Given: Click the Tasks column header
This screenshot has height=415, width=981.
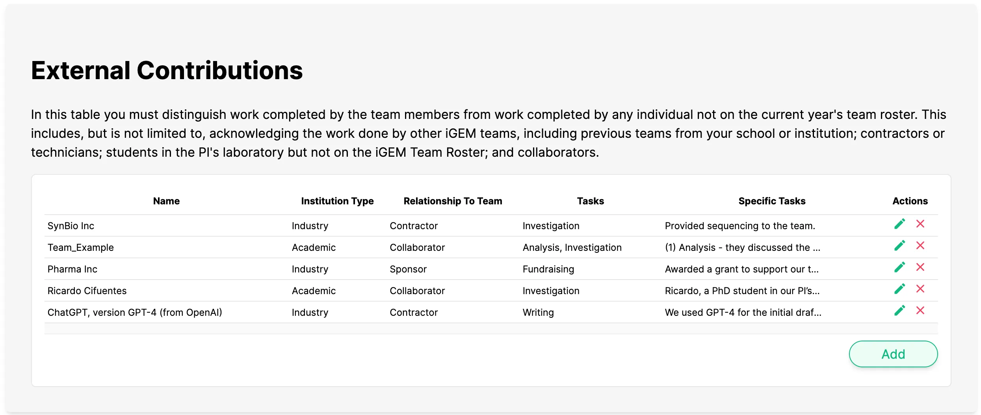Looking at the screenshot, I should [590, 201].
